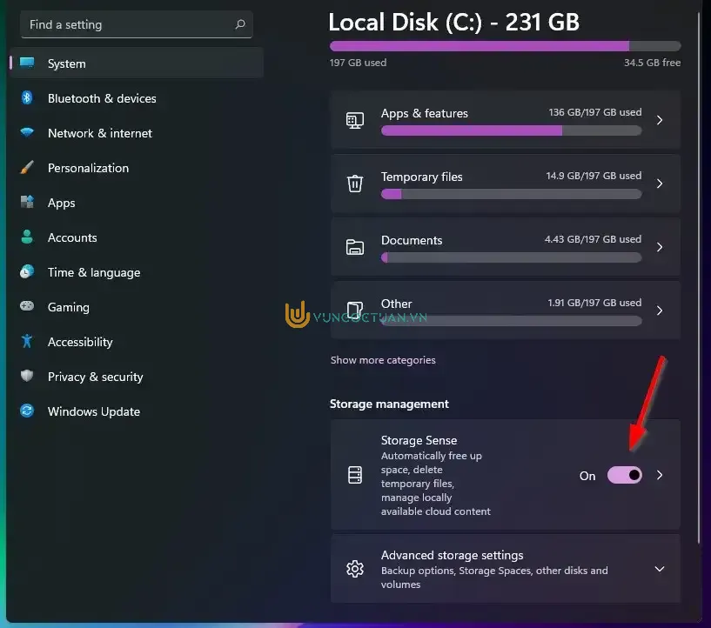Open Windows Update page
The height and width of the screenshot is (628, 711).
click(x=137, y=411)
